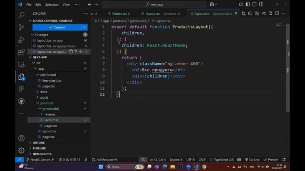The image size is (305, 171).
Task: Select the Explorer files icon in activity bar
Action: (x=21, y=77)
